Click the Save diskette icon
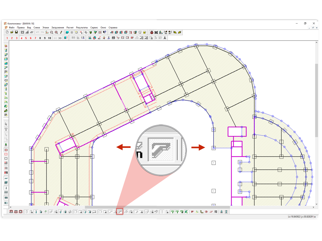This screenshot has height=241, width=322. coord(16,32)
